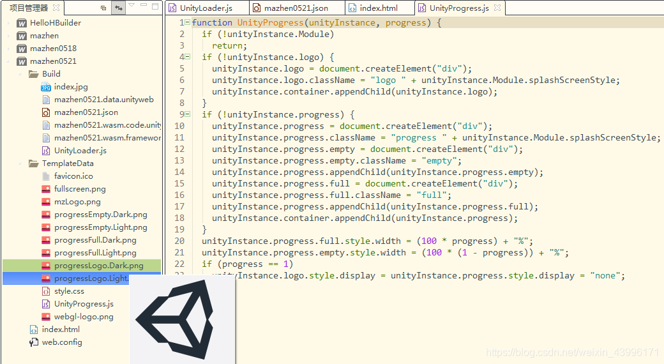This screenshot has width=664, height=364.
Task: Select the style.css file name
Action: (x=69, y=291)
